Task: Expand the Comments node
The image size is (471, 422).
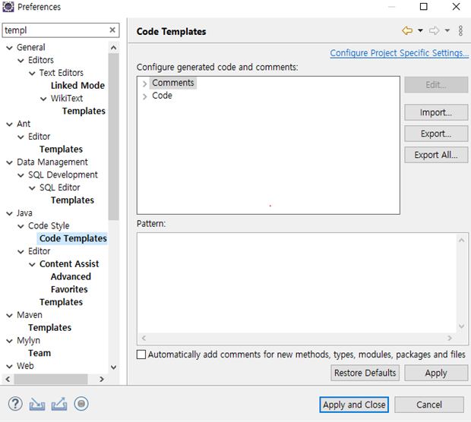Action: tap(145, 83)
